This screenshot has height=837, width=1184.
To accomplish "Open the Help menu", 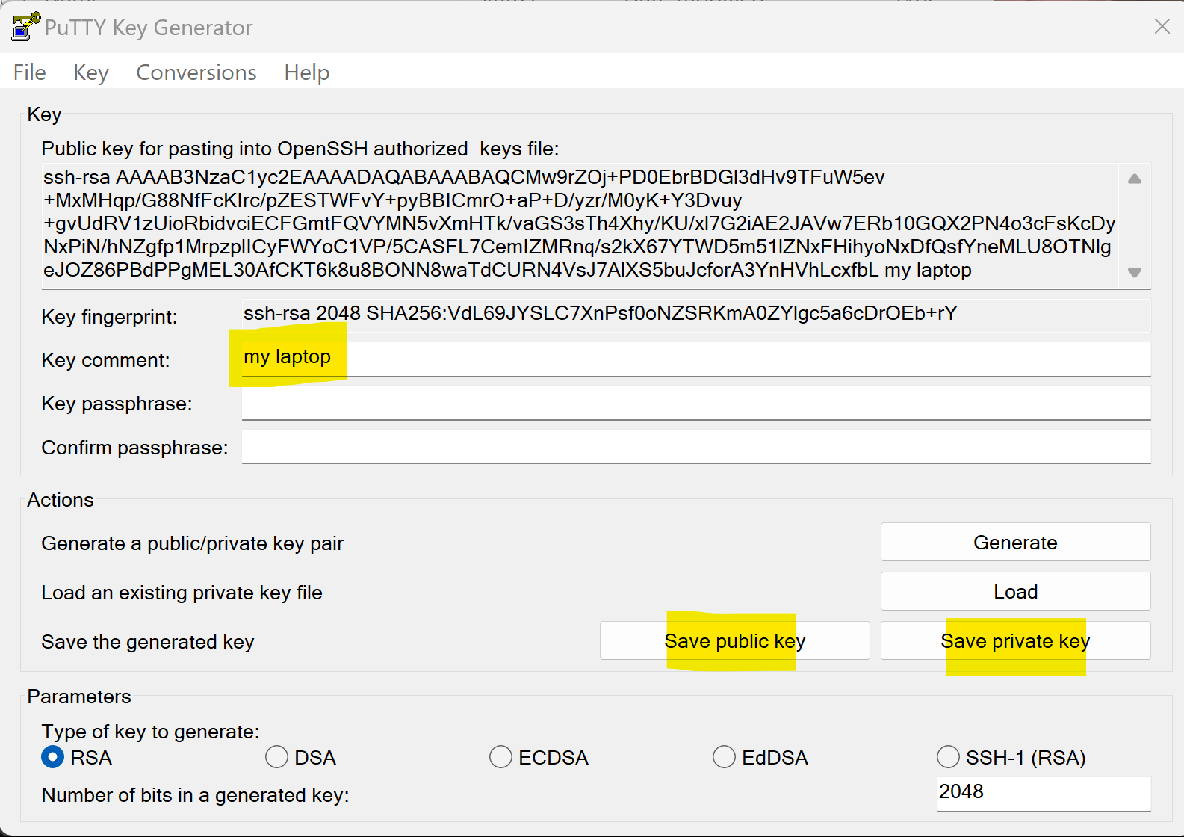I will 307,72.
